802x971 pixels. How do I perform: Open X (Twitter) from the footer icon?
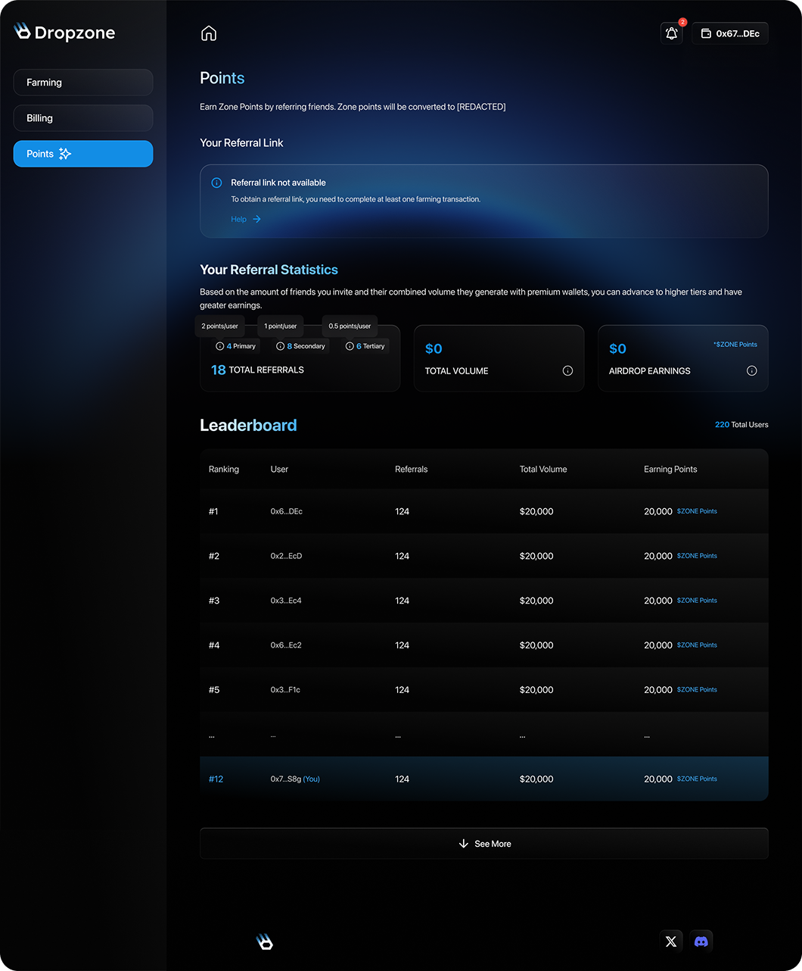(670, 941)
